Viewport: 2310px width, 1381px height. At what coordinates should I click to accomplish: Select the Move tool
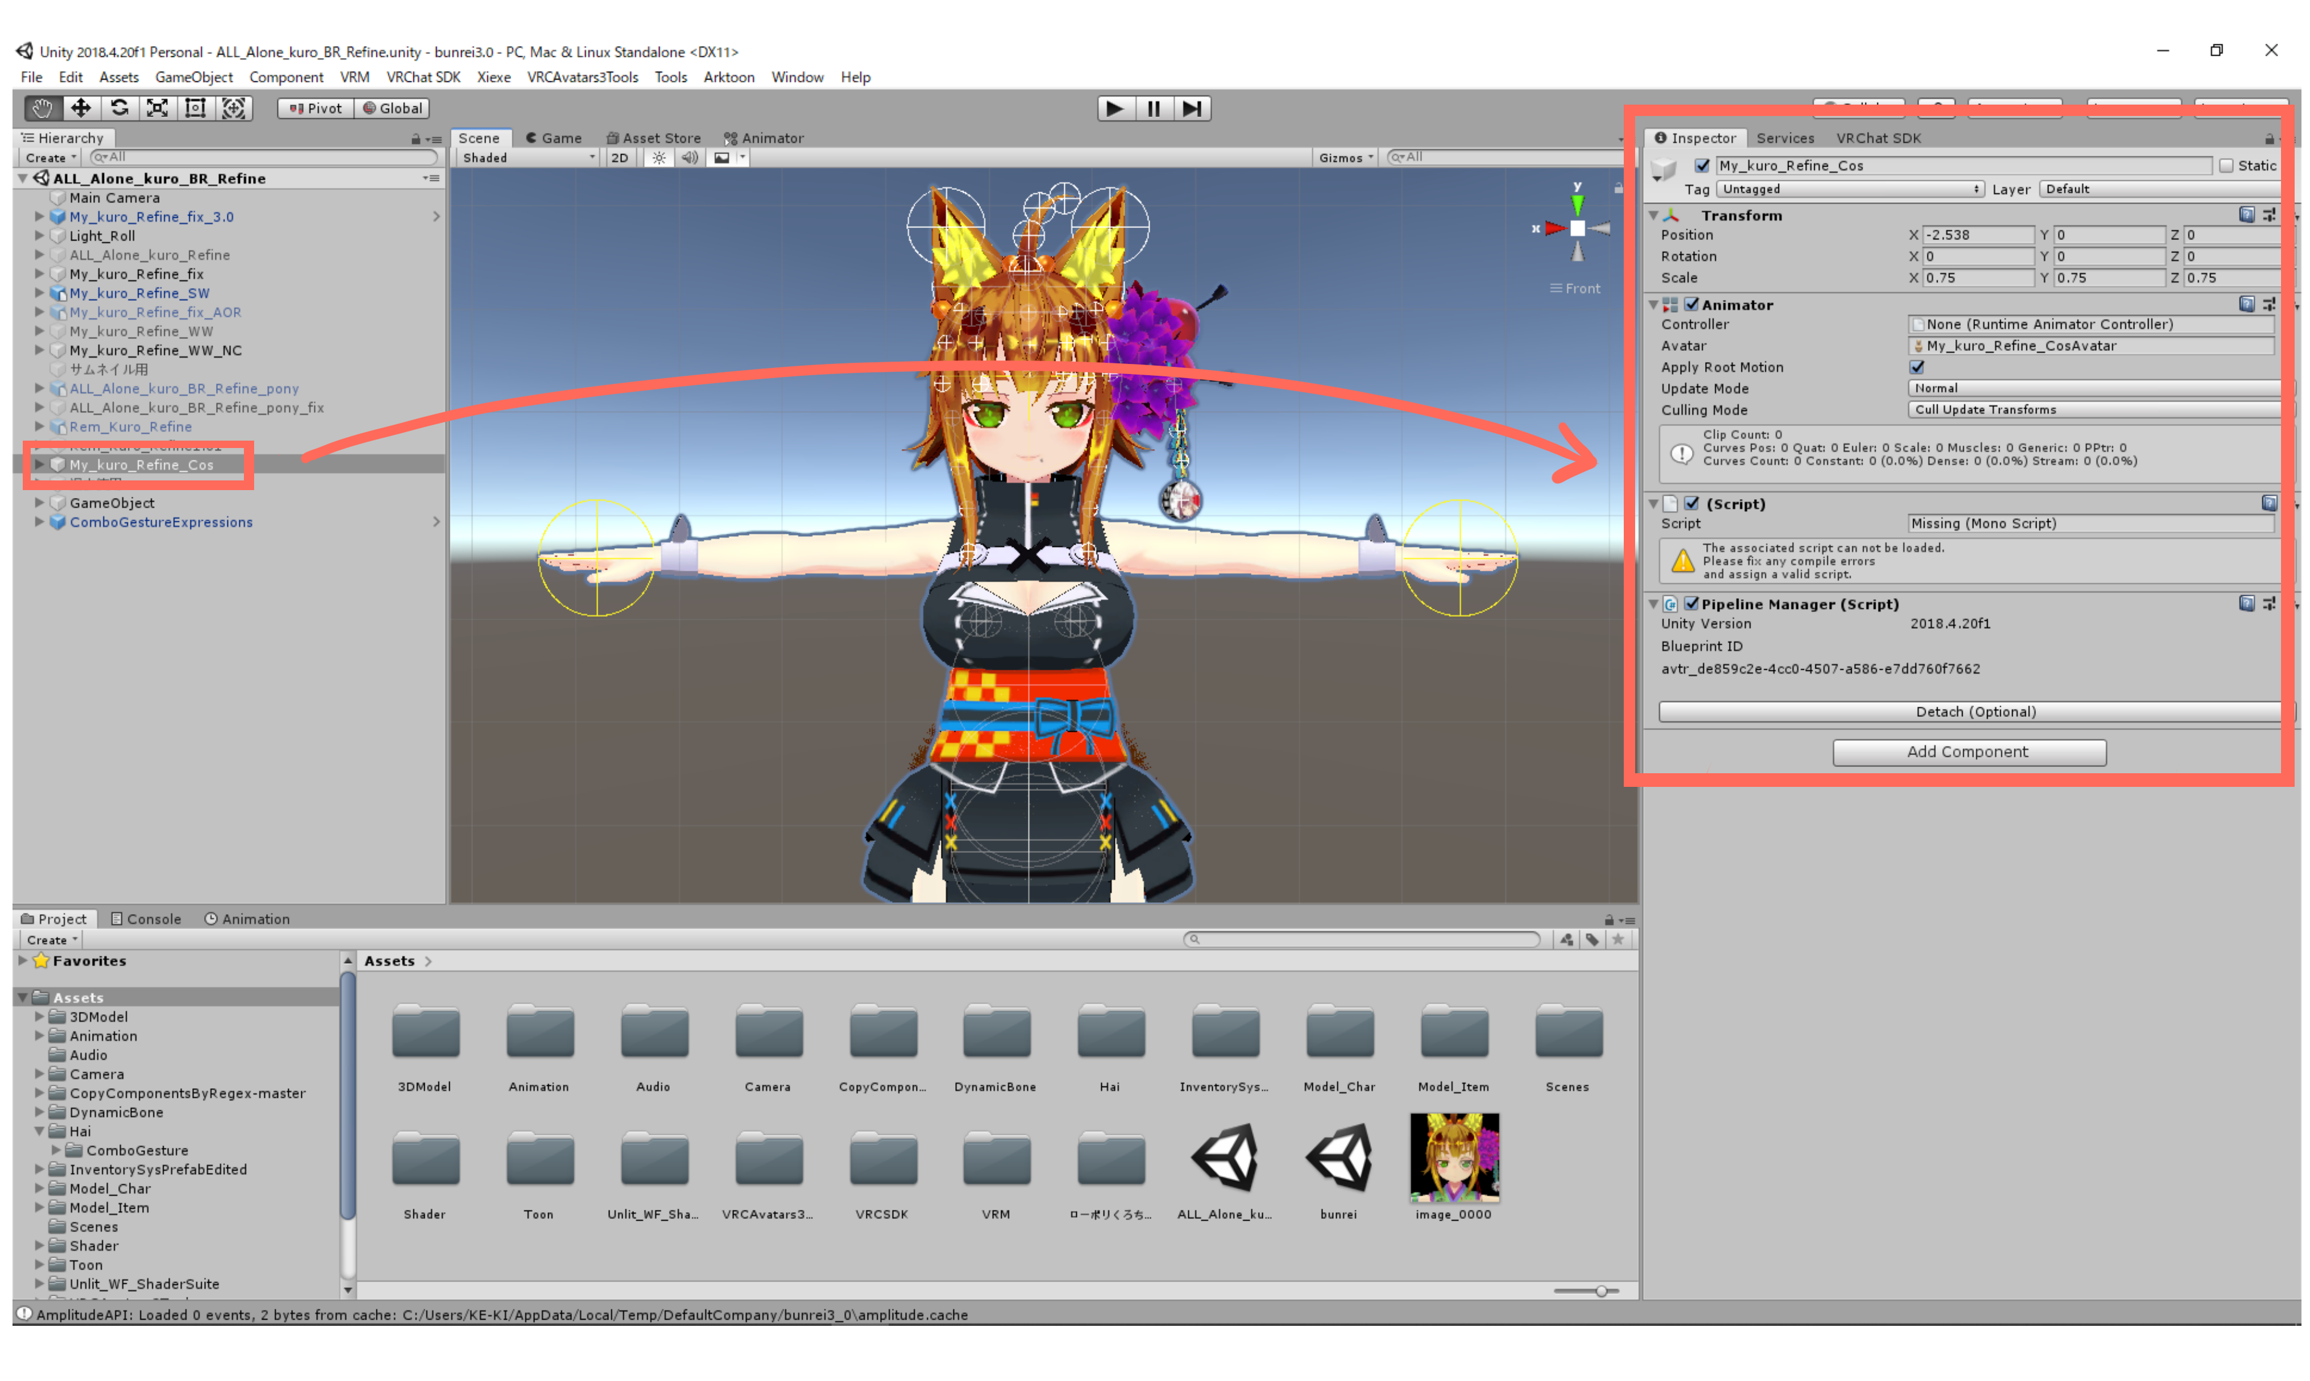(x=81, y=108)
